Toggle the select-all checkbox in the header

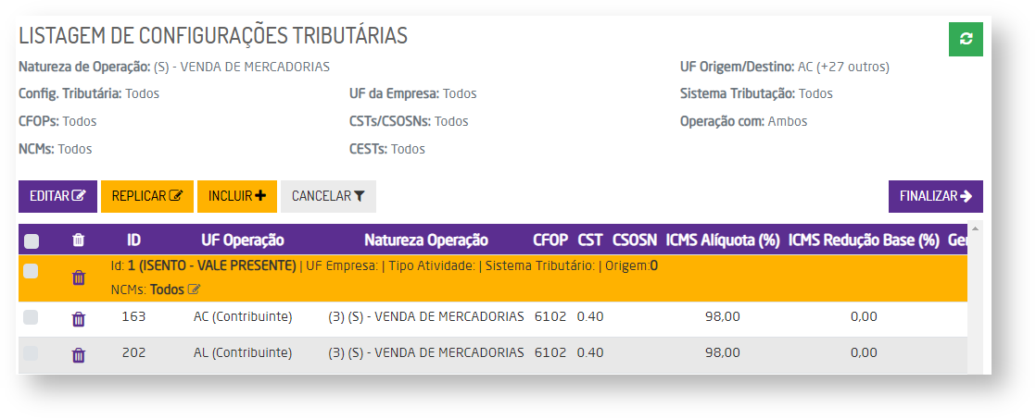coord(32,241)
